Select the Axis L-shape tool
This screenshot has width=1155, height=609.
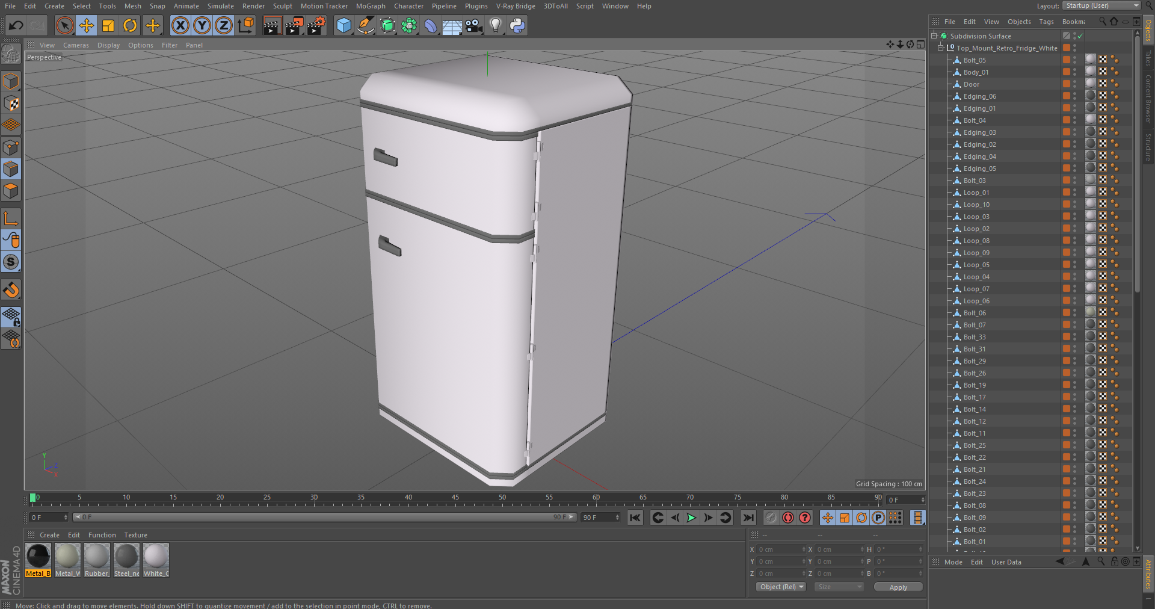[11, 218]
